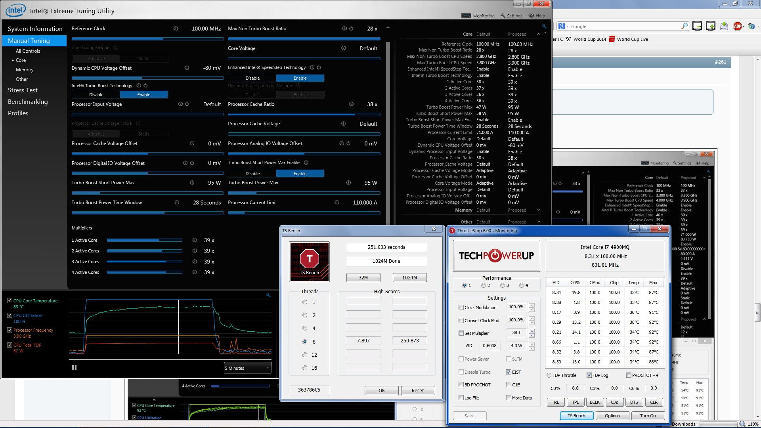Enable Clock Modulation in ThrottleStop
Screen dimensions: 761x428
(x=461, y=308)
